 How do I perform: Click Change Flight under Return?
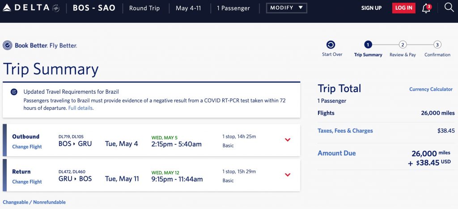[27, 182]
